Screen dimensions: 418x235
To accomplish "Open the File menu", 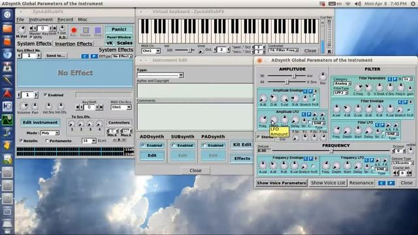I will tap(20, 20).
